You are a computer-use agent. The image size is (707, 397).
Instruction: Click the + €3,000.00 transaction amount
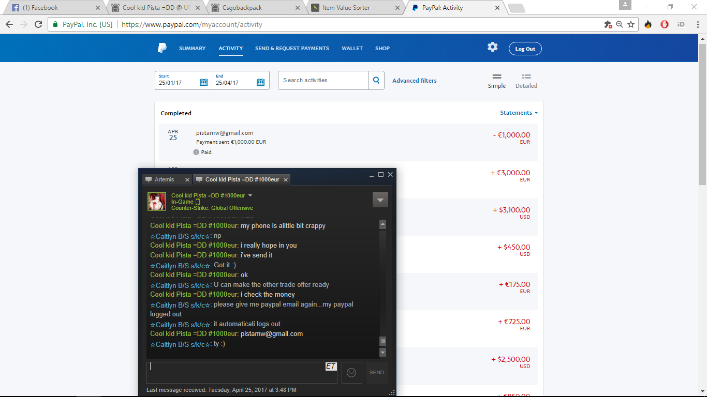pyautogui.click(x=510, y=173)
